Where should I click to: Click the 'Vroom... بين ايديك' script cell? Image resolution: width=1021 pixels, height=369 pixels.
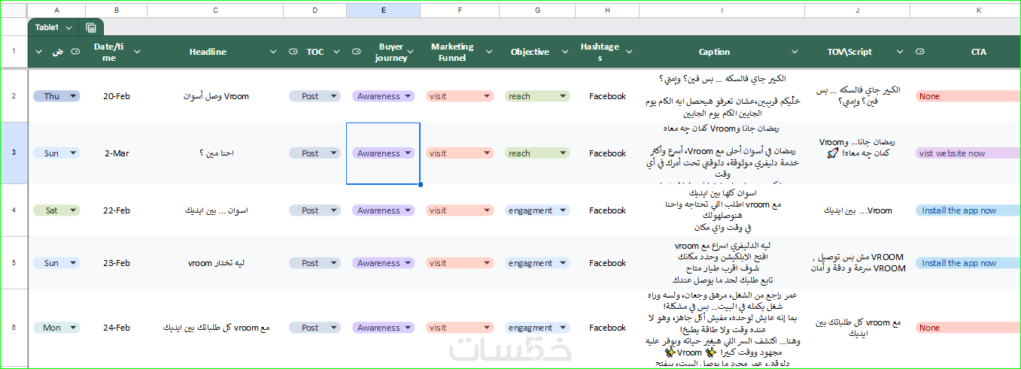coord(857,210)
